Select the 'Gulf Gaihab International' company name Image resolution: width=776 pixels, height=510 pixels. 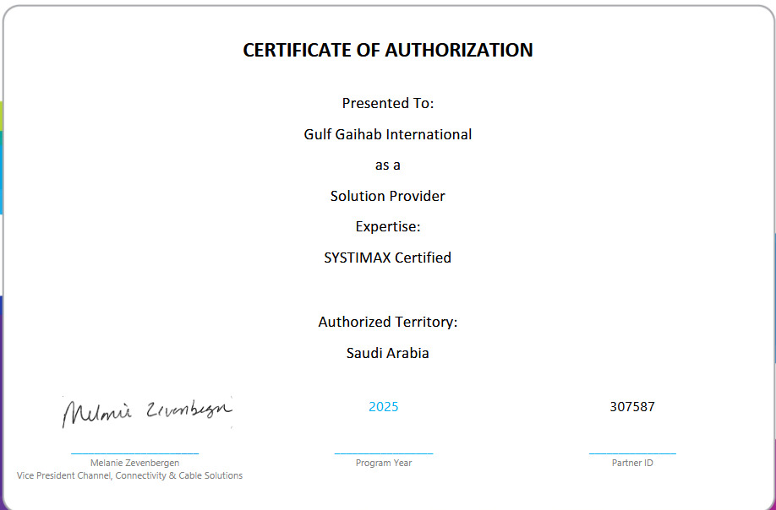(387, 134)
